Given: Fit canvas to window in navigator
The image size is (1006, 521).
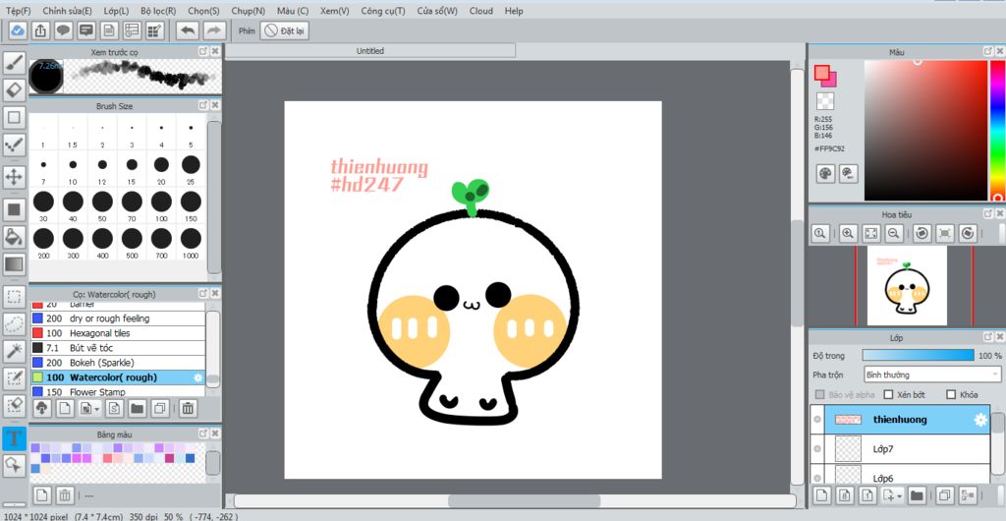Looking at the screenshot, I should pos(870,234).
